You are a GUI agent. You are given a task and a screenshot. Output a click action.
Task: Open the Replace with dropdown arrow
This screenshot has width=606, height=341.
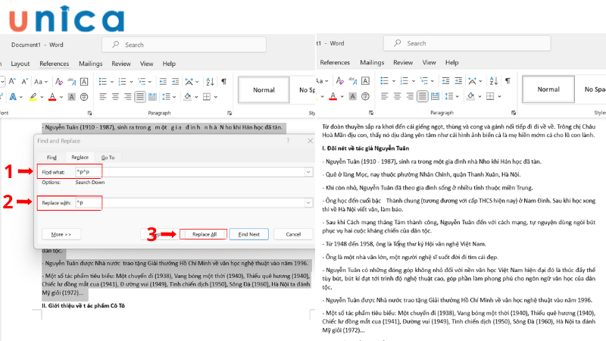point(308,202)
